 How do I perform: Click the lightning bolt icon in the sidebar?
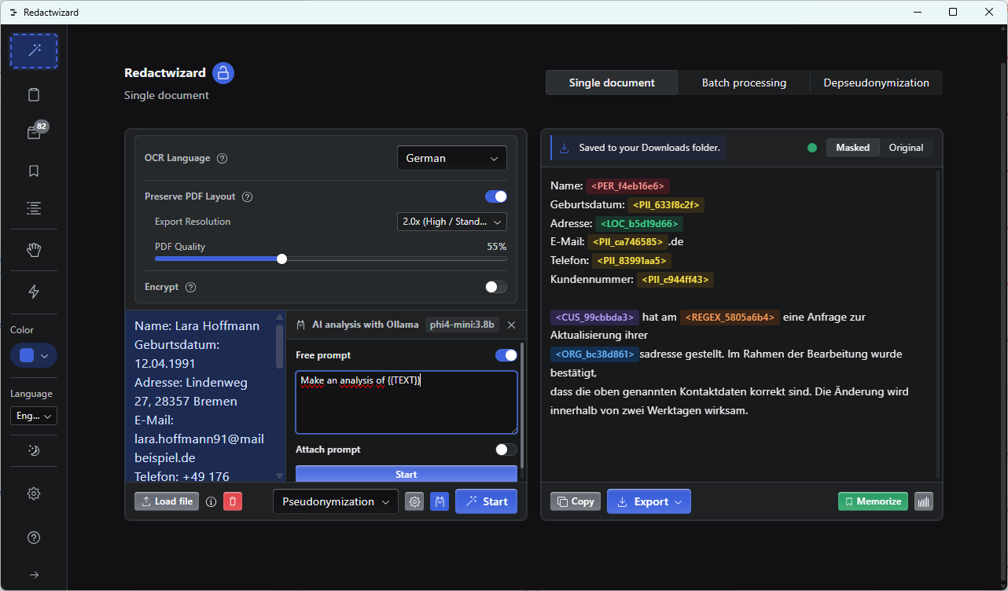[x=34, y=292]
